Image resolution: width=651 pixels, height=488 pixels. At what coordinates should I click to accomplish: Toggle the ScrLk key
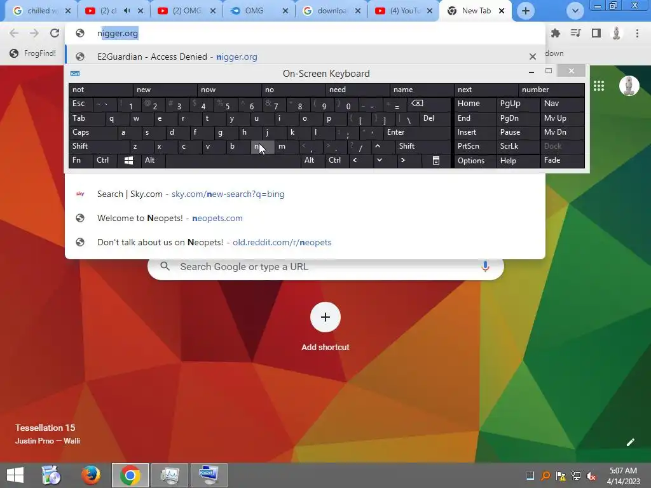coord(517,146)
